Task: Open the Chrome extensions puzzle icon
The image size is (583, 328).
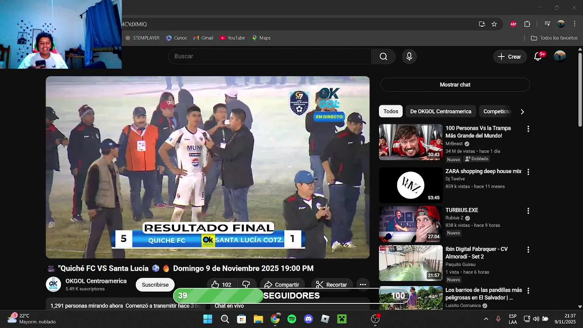Action: 527,24
